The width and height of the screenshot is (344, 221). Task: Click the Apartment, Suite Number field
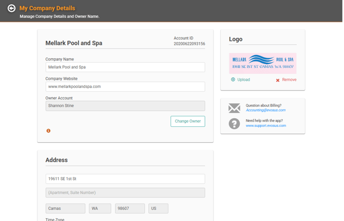click(x=125, y=192)
